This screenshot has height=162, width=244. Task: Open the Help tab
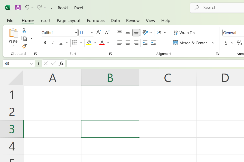(x=166, y=21)
